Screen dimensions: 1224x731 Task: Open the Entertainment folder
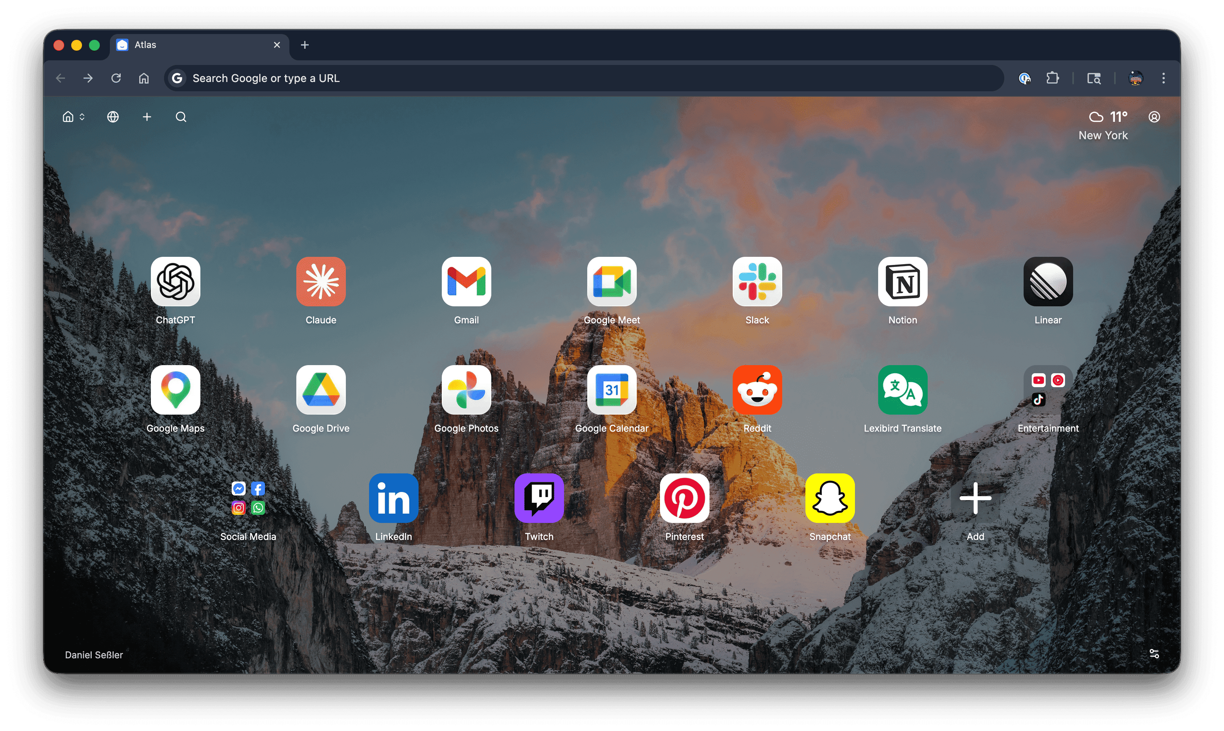[1048, 389]
